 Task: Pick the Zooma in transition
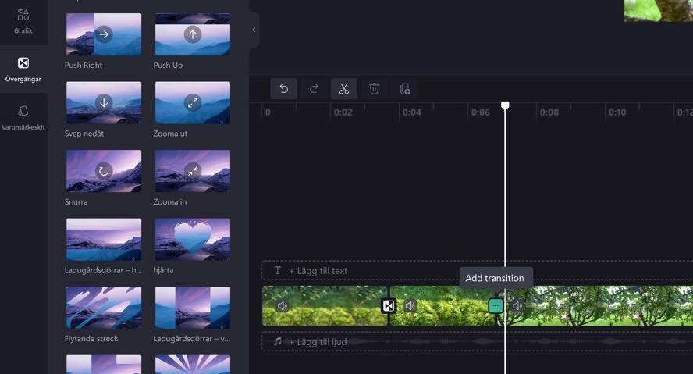pyautogui.click(x=193, y=171)
